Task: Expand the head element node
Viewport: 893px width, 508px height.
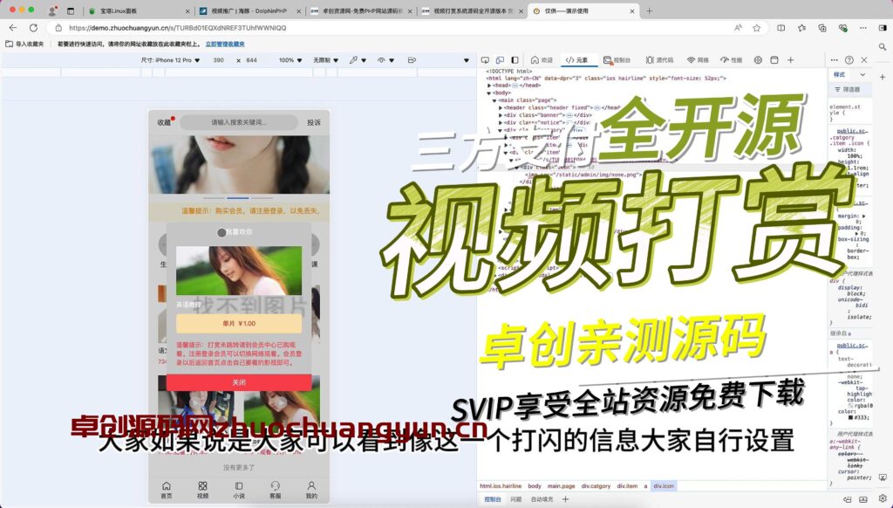Action: pyautogui.click(x=490, y=86)
